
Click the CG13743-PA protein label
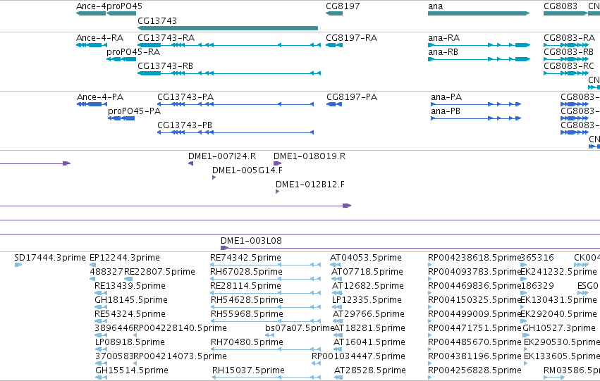pyautogui.click(x=185, y=97)
